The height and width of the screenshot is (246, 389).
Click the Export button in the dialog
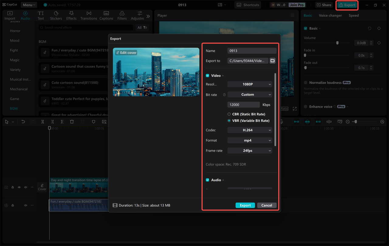[245, 205]
